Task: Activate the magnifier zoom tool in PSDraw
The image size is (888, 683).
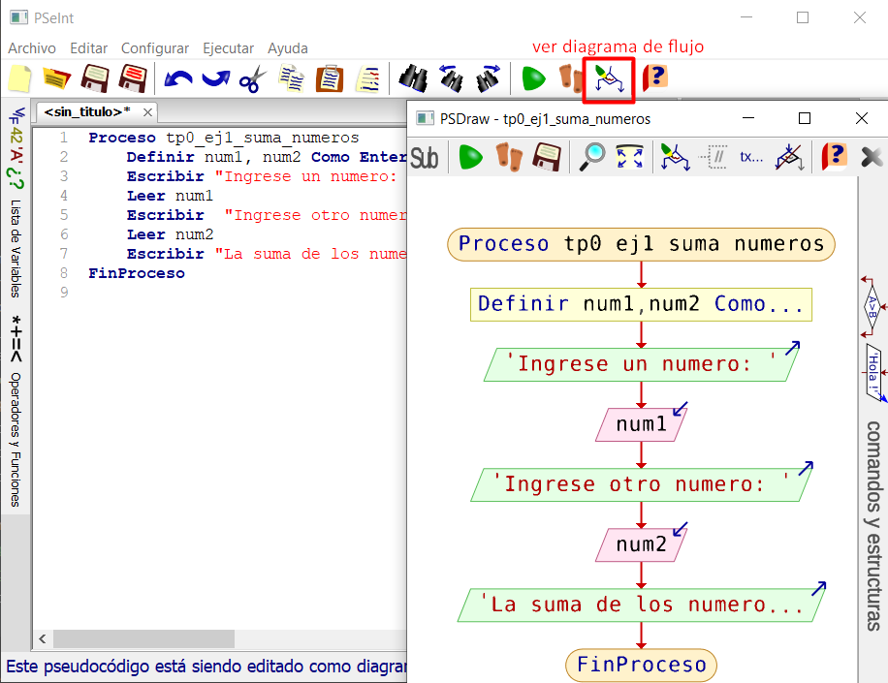Action: pos(592,157)
